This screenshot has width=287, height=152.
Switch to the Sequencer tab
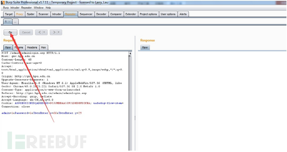pos(86,14)
